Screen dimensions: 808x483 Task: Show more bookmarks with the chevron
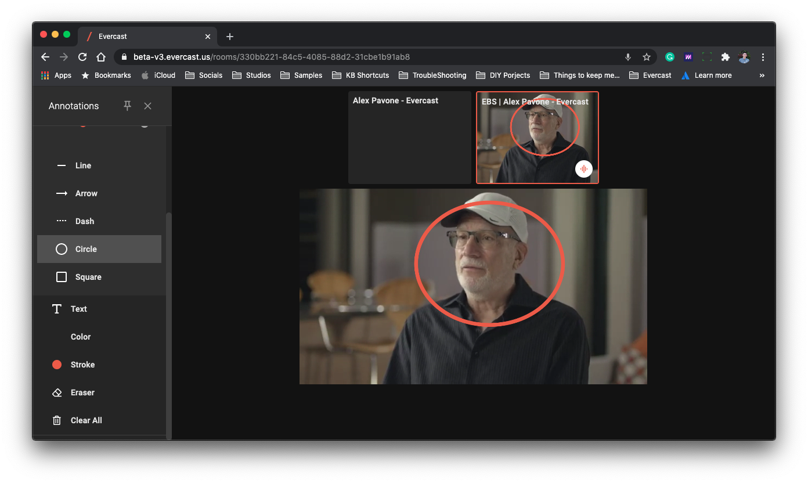(x=762, y=75)
